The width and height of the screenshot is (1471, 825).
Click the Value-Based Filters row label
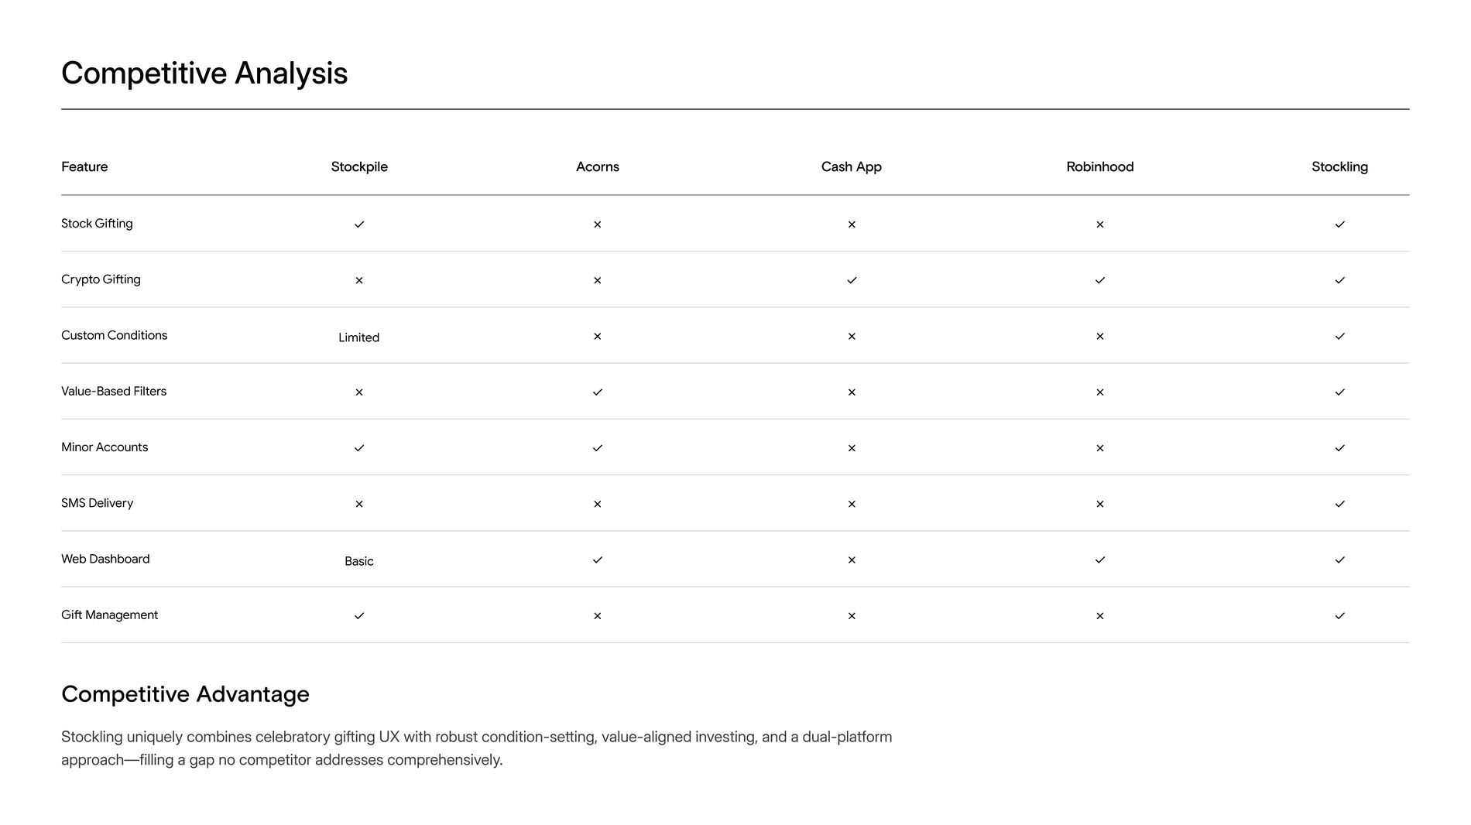(114, 391)
